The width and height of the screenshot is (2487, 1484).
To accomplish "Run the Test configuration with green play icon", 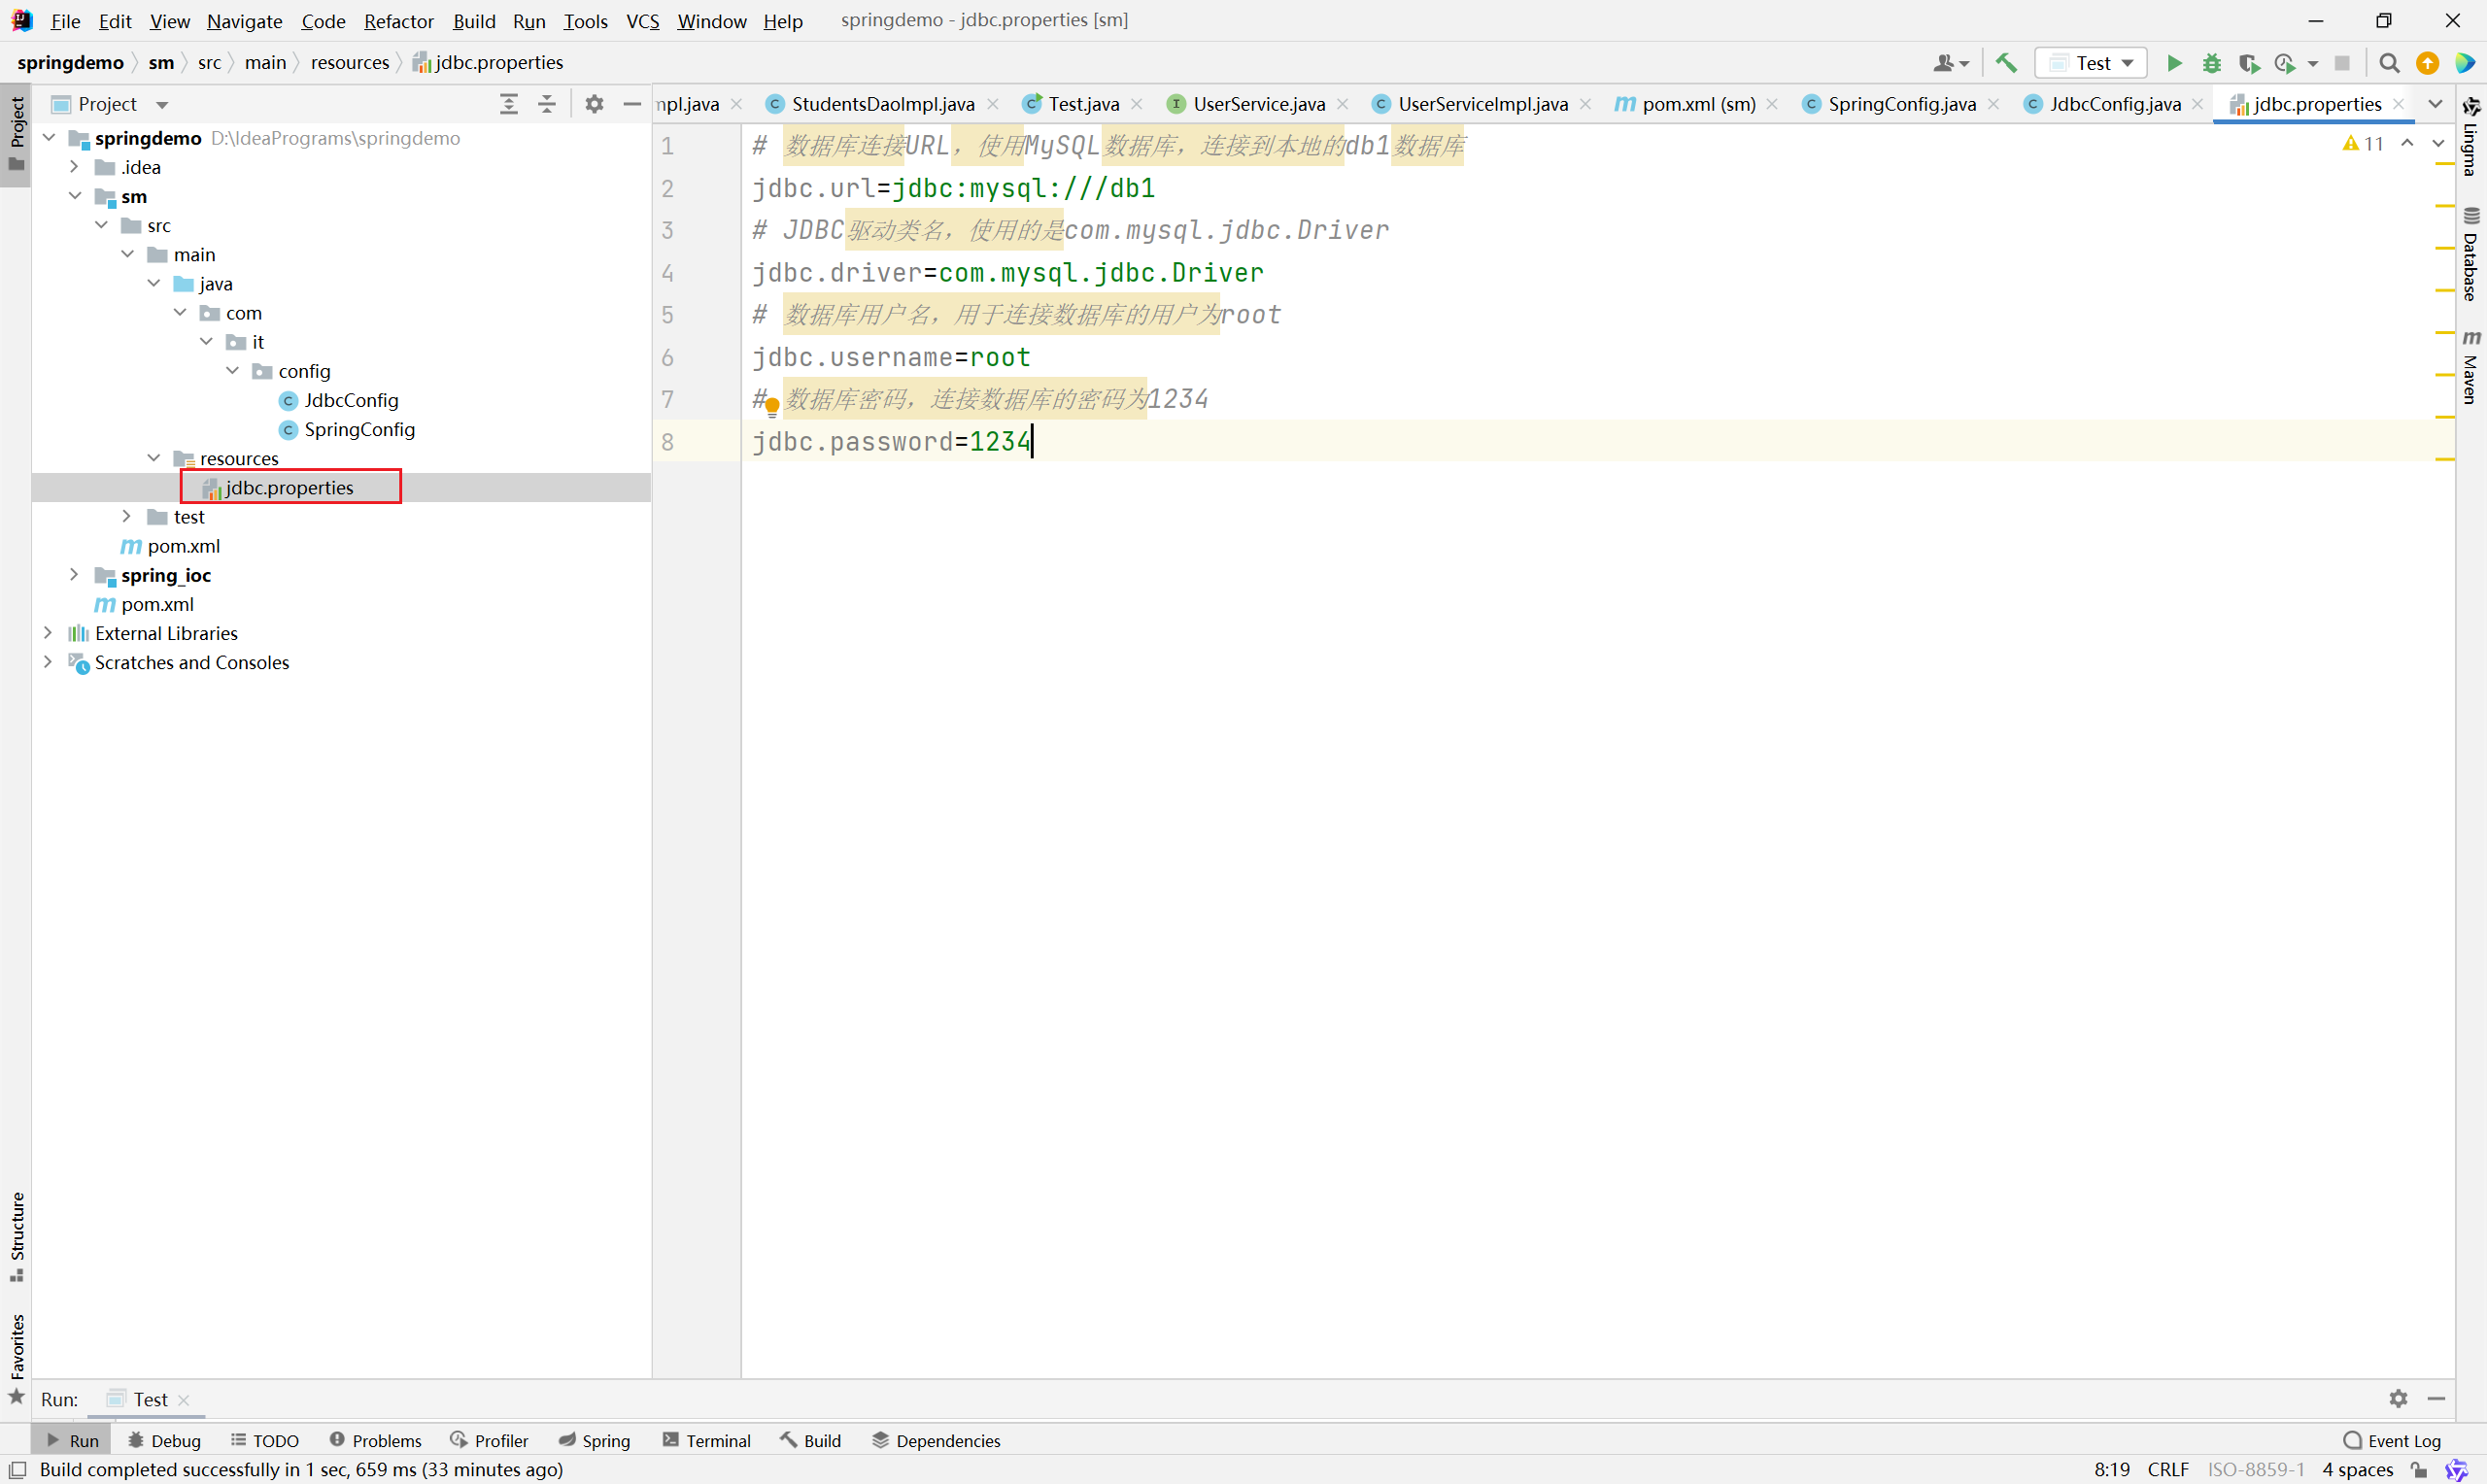I will click(2174, 63).
